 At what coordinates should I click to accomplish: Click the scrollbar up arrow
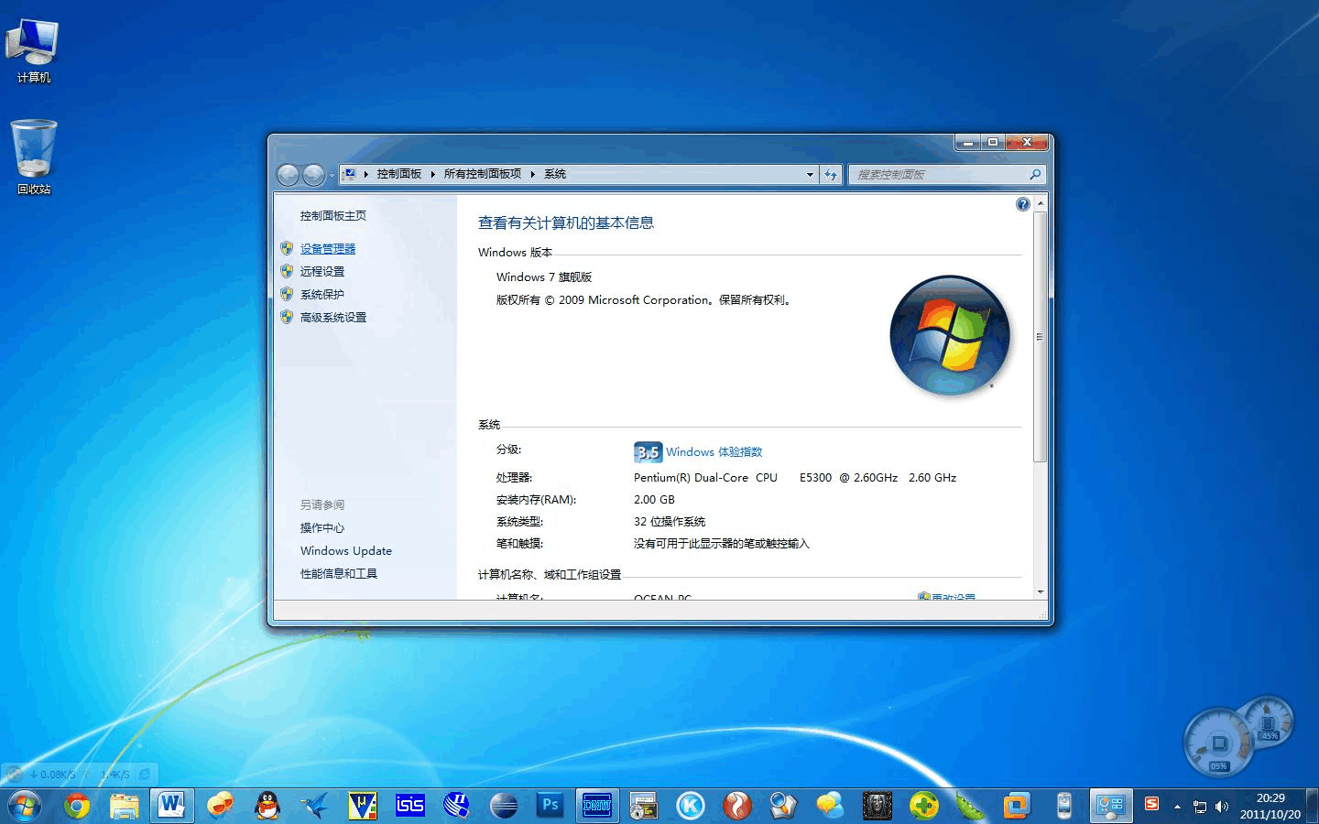click(1040, 203)
